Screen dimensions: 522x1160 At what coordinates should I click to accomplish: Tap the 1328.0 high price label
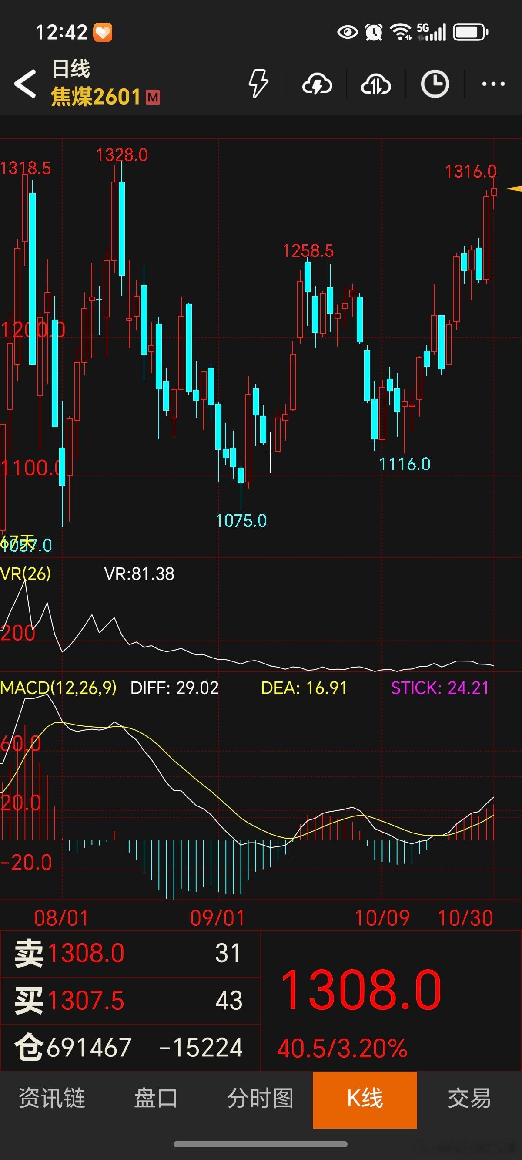[122, 155]
